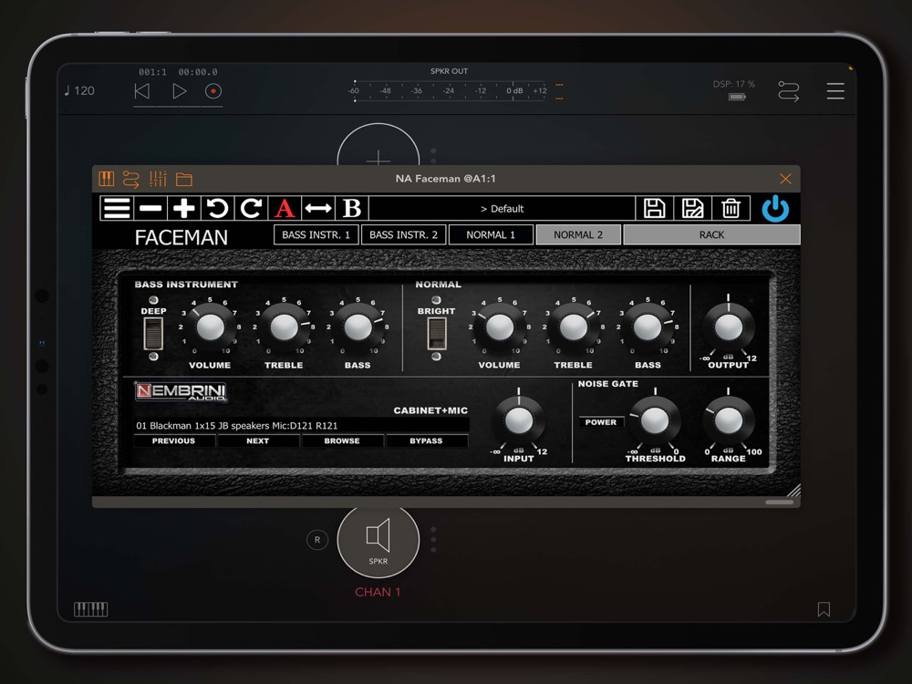Switch to the RACK view
912x684 pixels.
[x=712, y=235]
